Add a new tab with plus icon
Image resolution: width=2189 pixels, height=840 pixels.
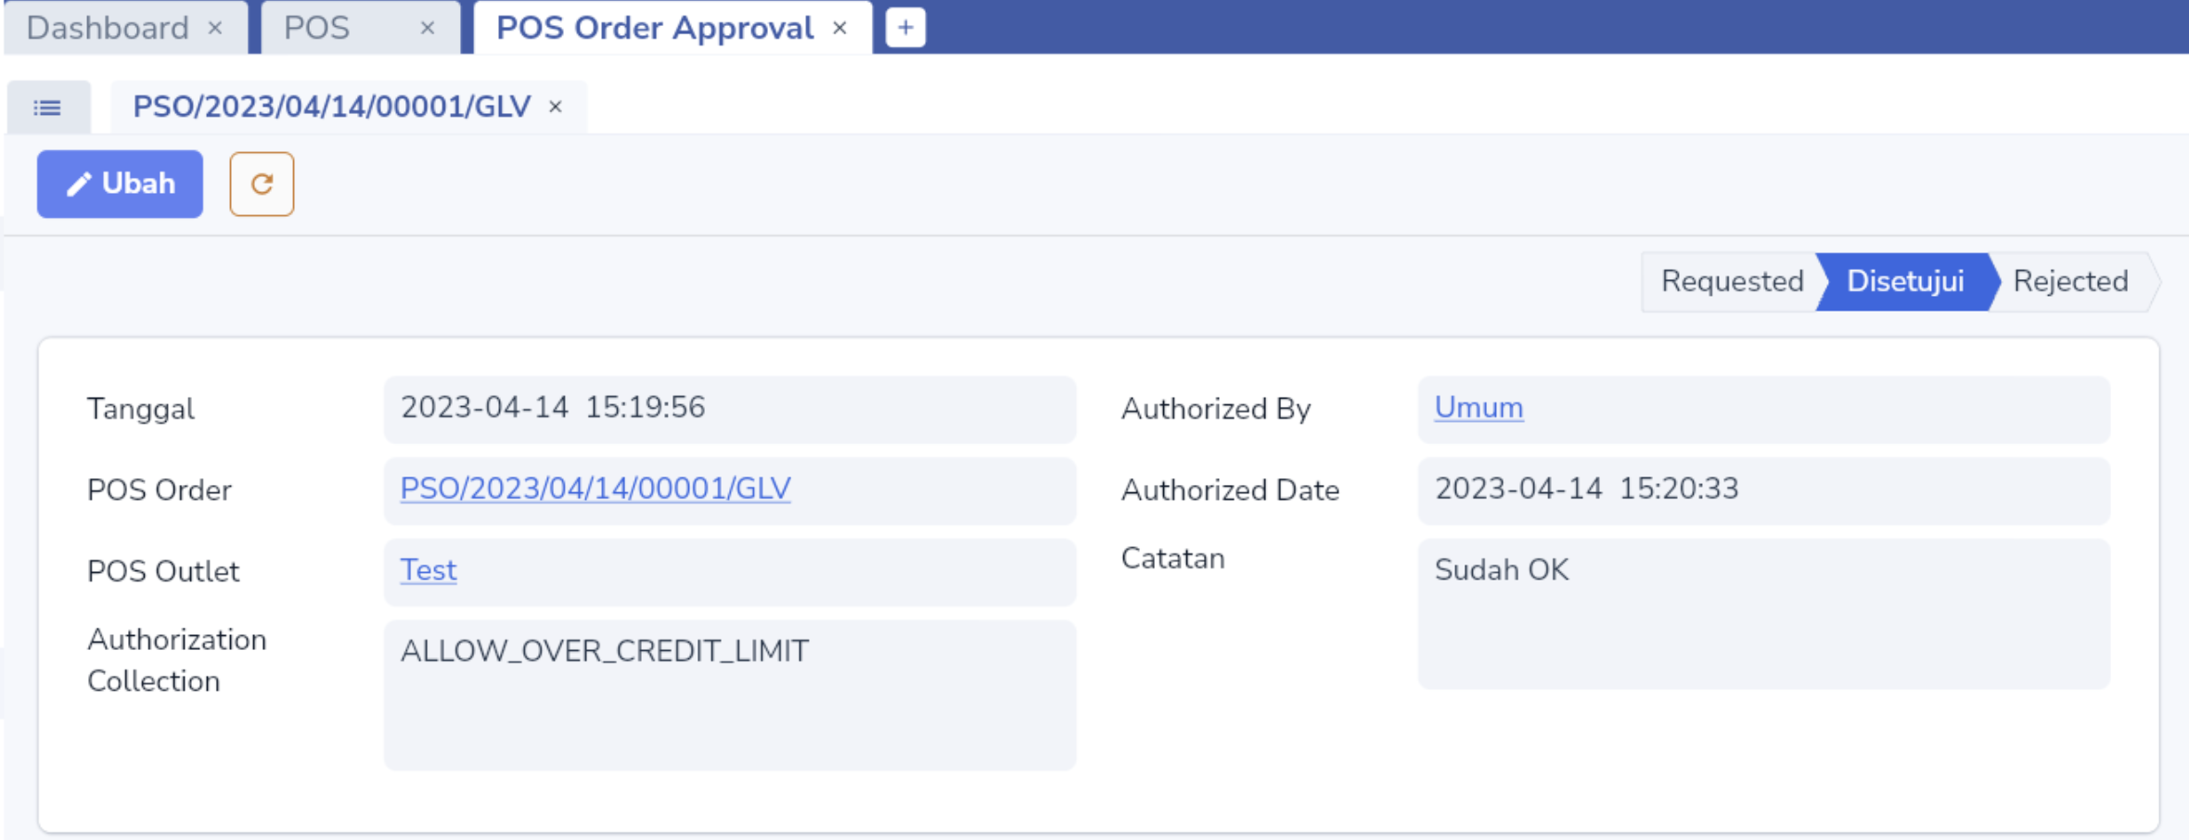pos(905,28)
